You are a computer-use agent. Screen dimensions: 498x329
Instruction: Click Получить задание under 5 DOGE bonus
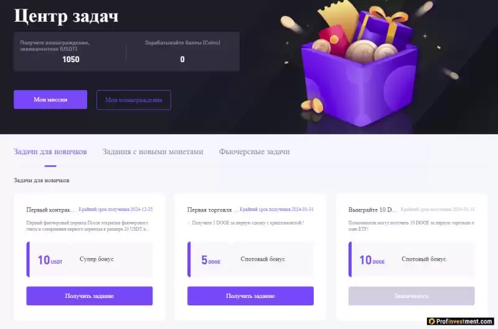click(251, 296)
